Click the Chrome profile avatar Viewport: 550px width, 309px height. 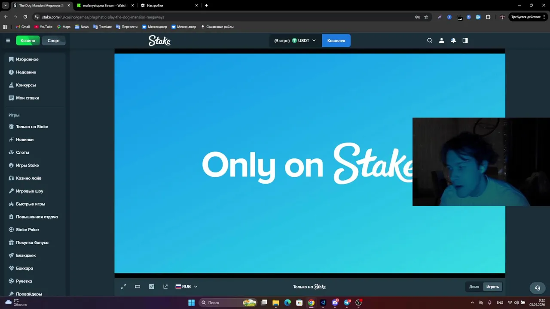[x=502, y=17]
